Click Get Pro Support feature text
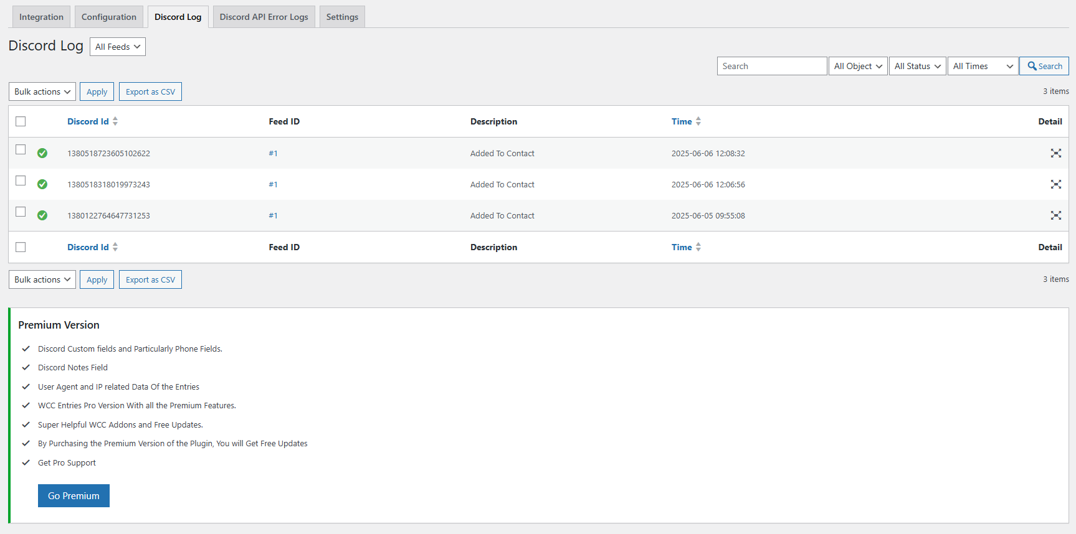This screenshot has height=534, width=1076. point(67,462)
